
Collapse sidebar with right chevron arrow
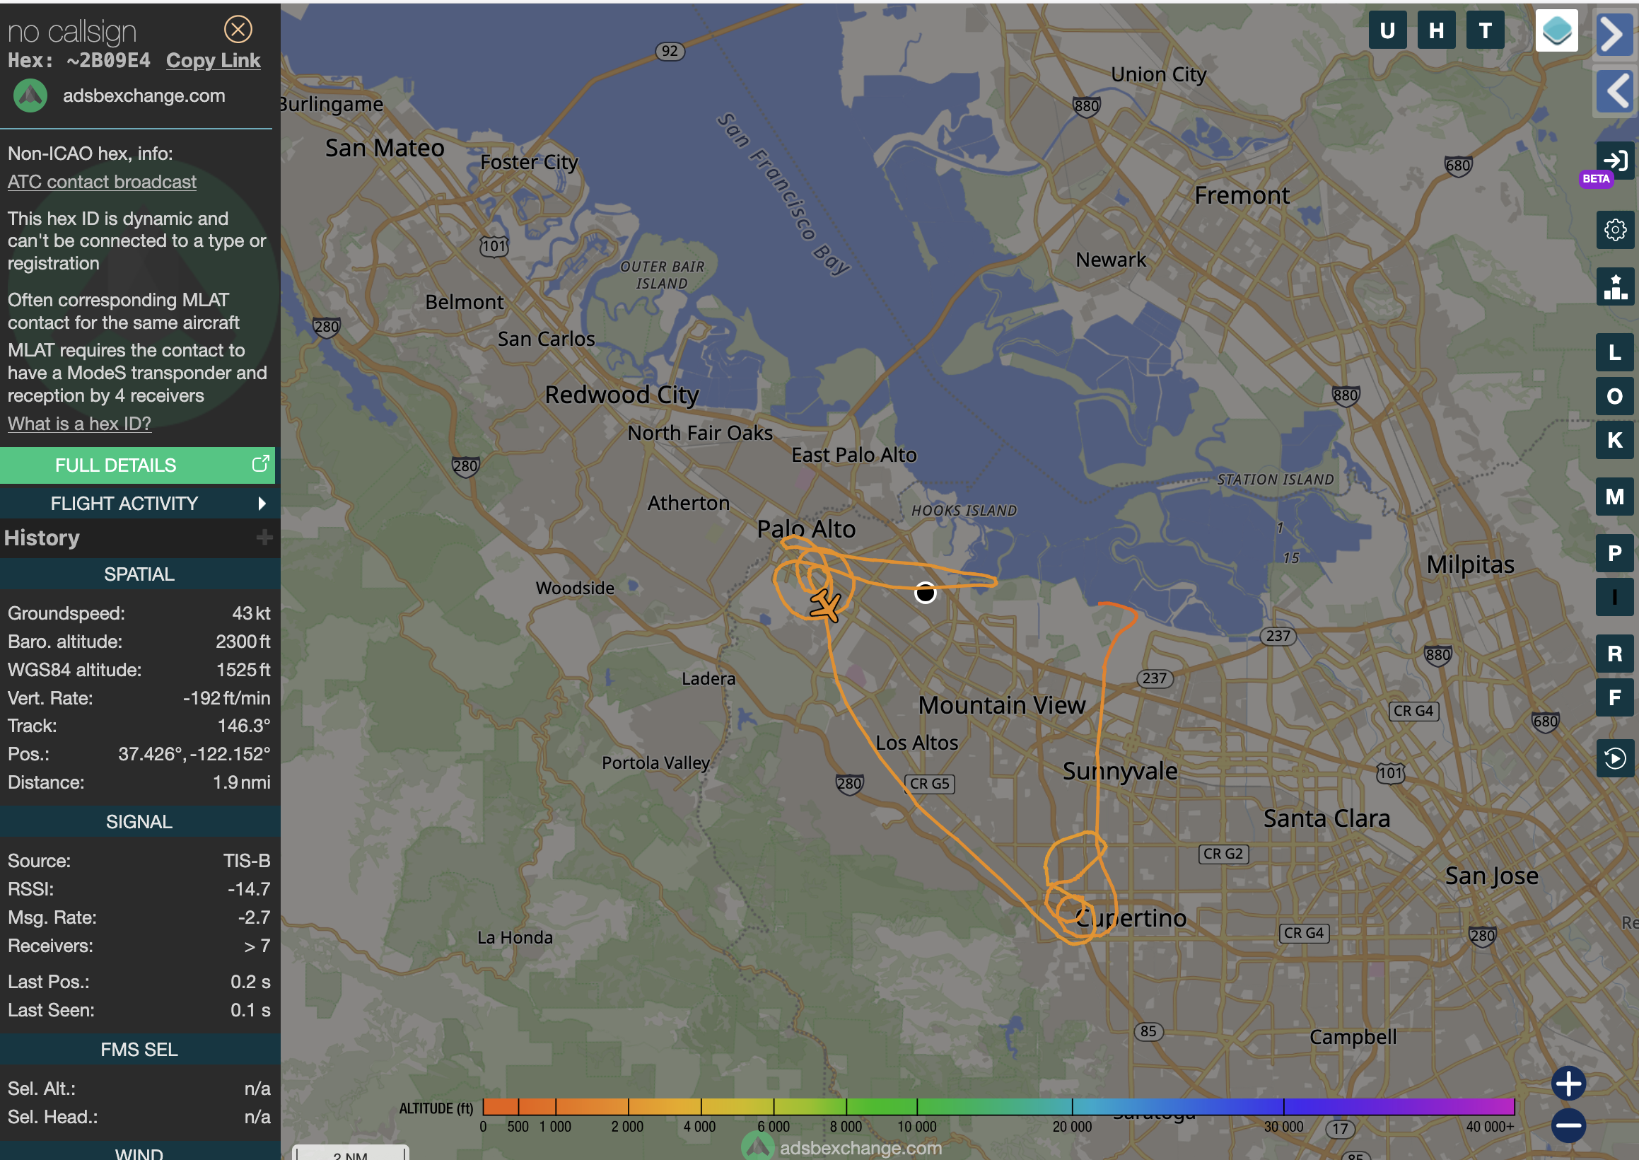1615,33
